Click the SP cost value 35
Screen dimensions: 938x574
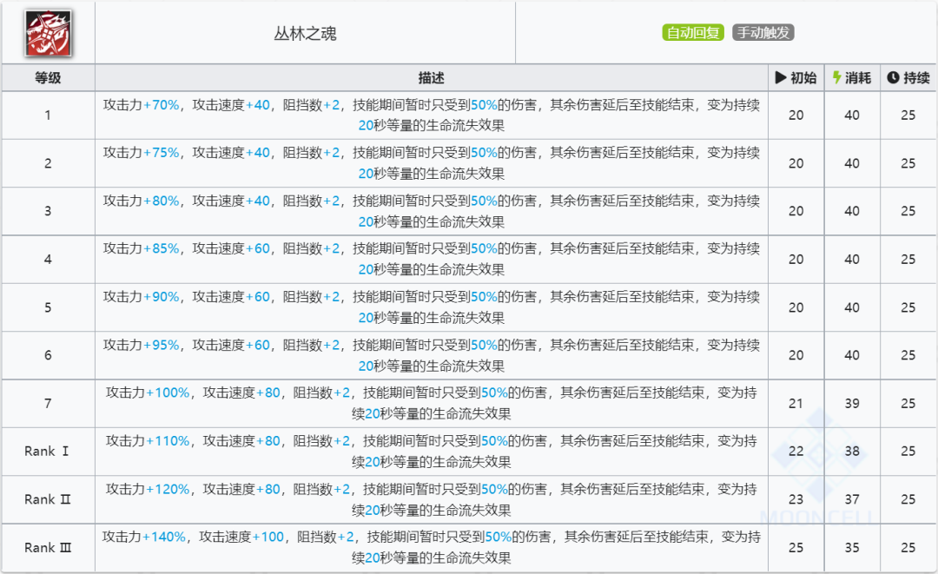tap(851, 547)
